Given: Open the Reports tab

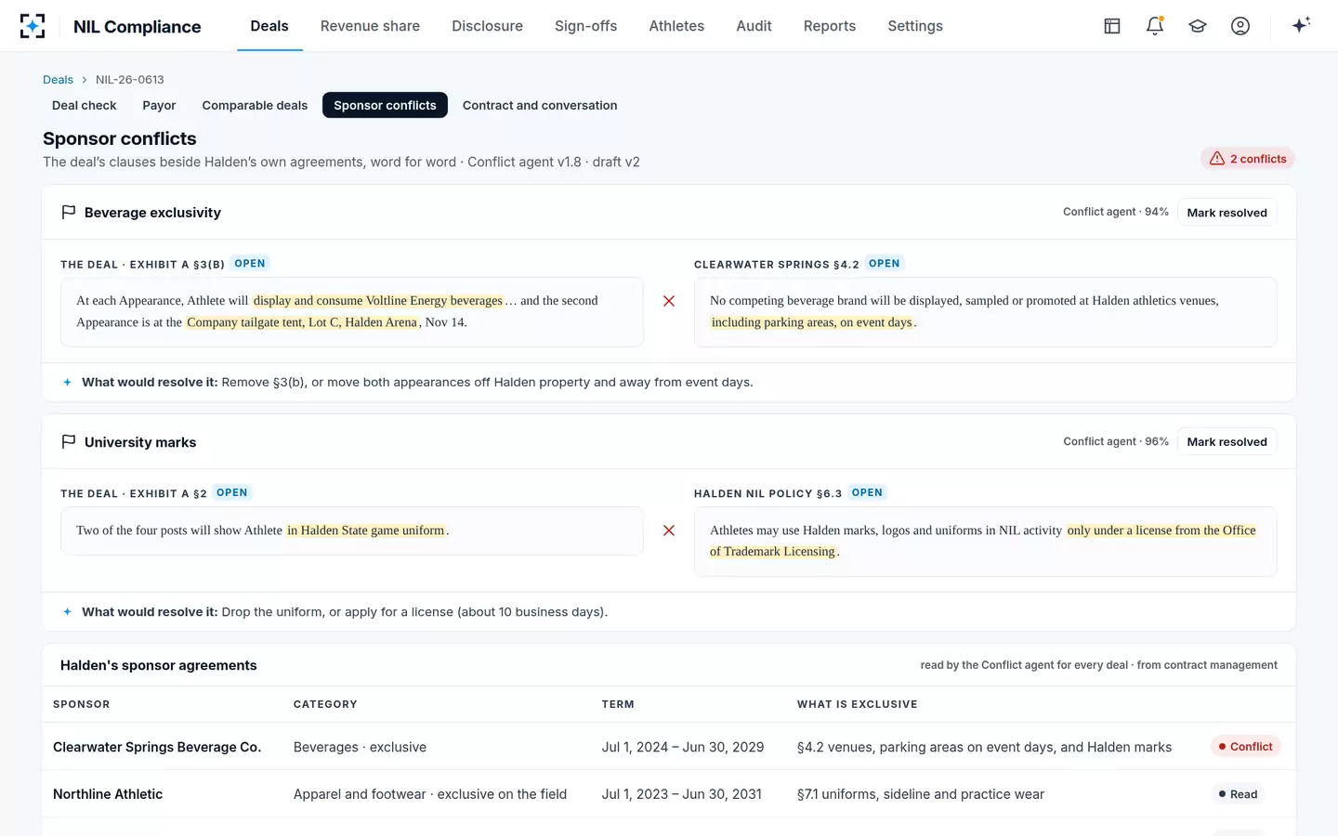Looking at the screenshot, I should click(x=830, y=26).
